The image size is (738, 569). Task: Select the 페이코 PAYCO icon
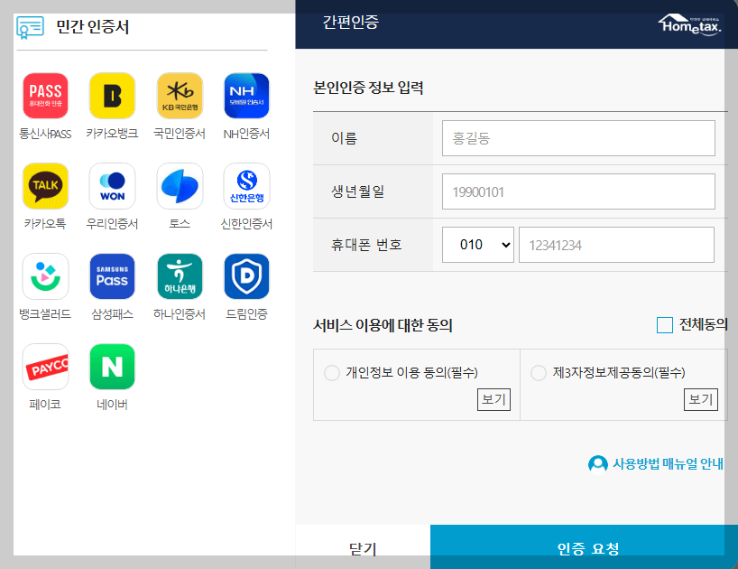[x=45, y=367]
